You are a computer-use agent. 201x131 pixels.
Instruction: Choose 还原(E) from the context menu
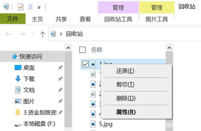click(125, 71)
